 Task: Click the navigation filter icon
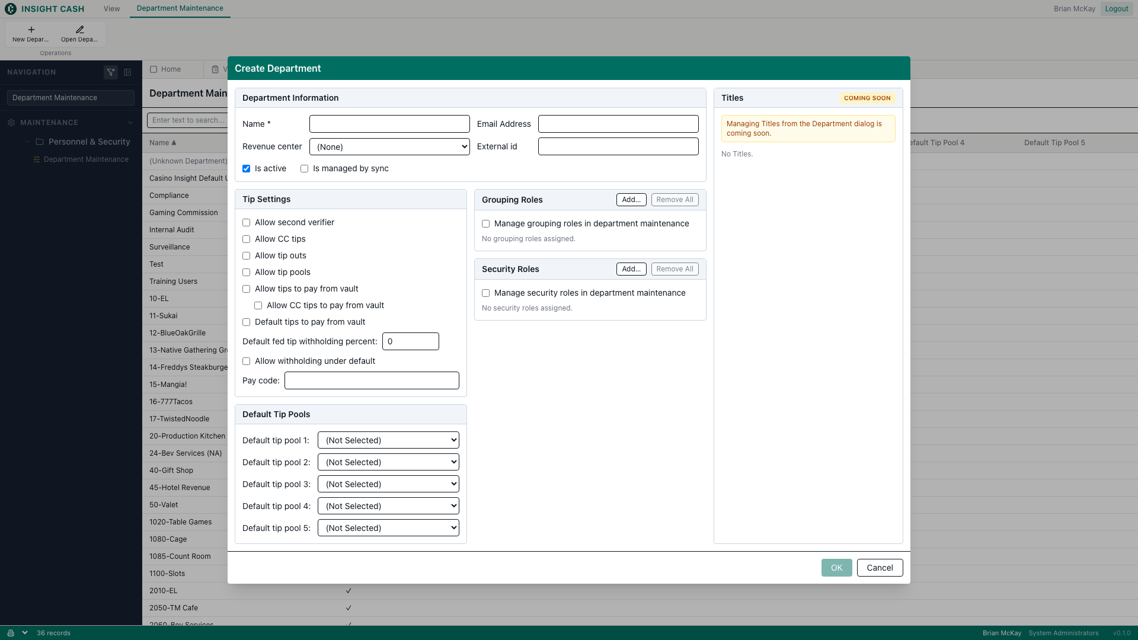(110, 72)
